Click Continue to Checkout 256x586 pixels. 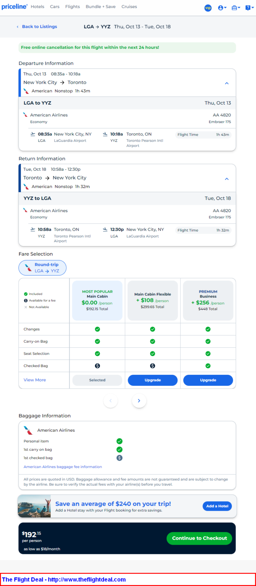click(199, 538)
